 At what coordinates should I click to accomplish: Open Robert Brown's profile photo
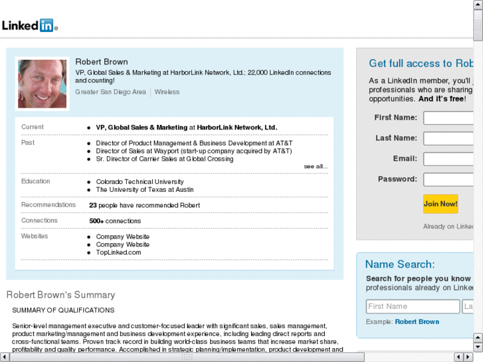point(43,84)
